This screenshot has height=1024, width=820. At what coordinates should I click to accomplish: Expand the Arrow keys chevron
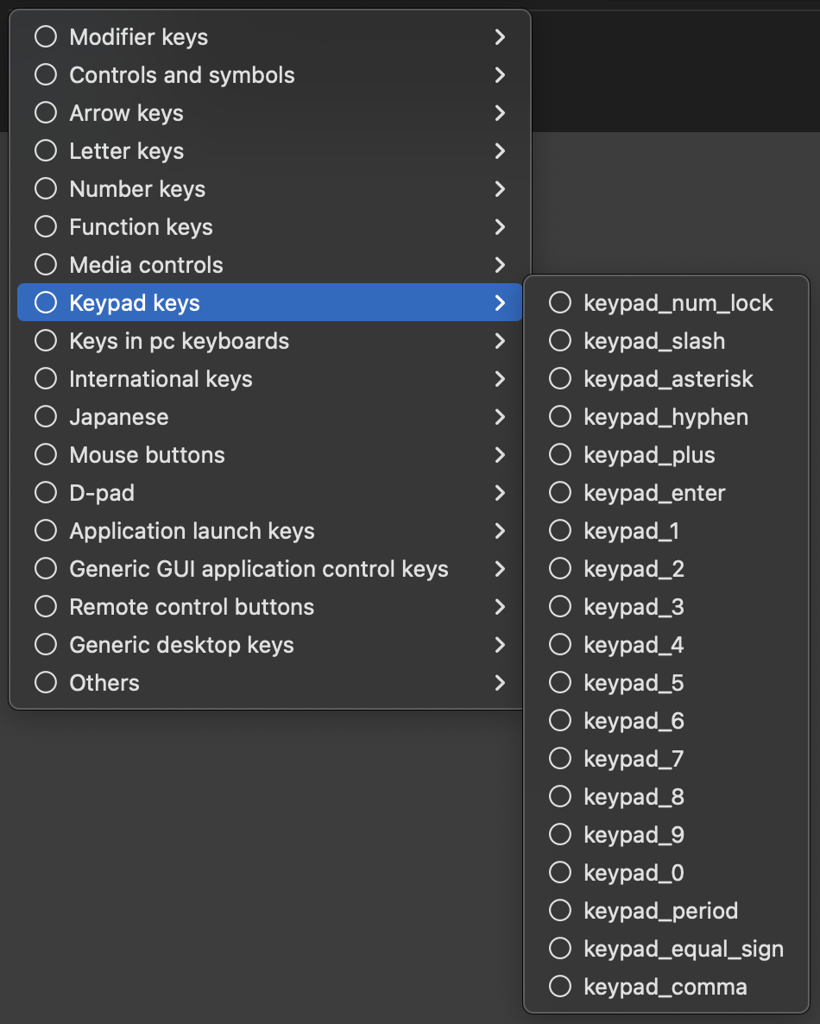(x=500, y=113)
